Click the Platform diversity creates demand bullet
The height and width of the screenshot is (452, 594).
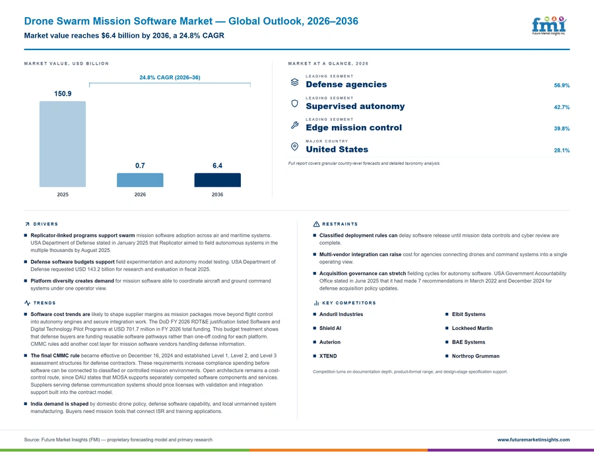click(150, 284)
